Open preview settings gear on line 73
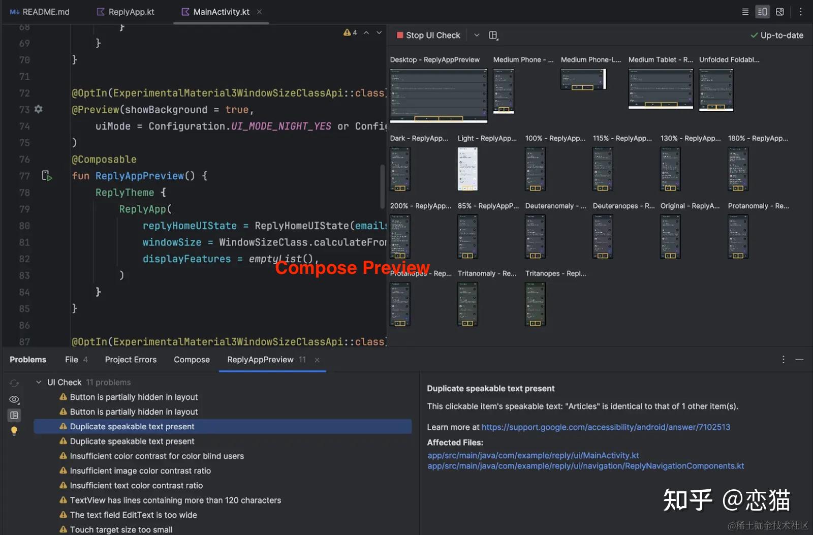Viewport: 813px width, 535px height. click(38, 109)
